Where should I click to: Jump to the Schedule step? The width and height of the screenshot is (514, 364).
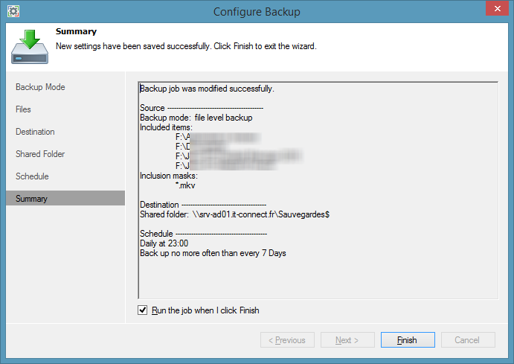click(x=32, y=176)
